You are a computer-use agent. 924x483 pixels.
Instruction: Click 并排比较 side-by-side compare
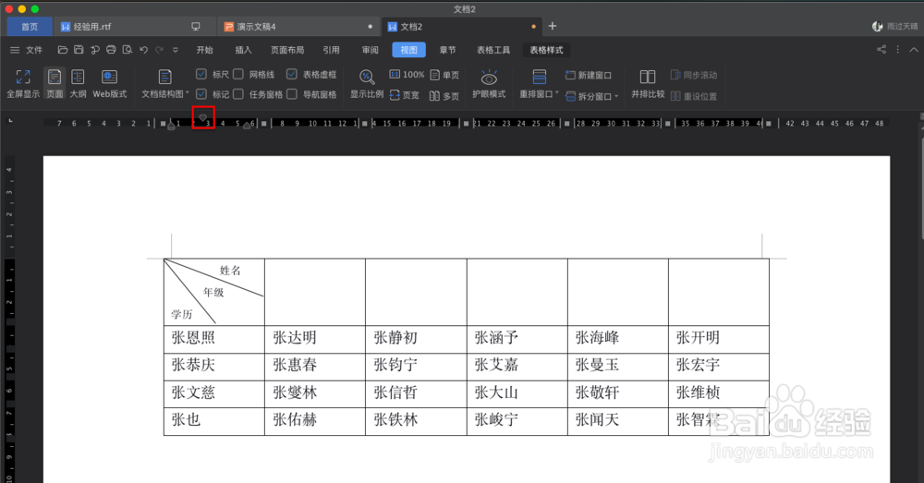pos(648,84)
